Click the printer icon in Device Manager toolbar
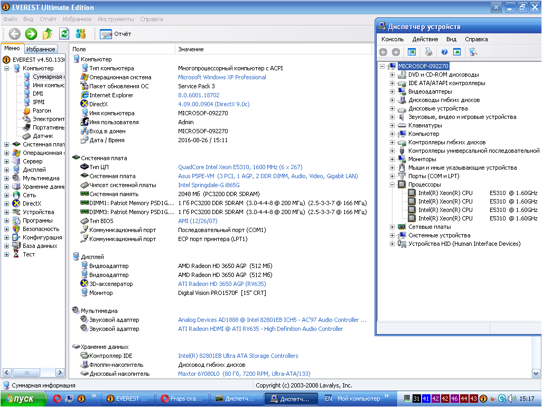542x407 pixels. click(x=428, y=52)
